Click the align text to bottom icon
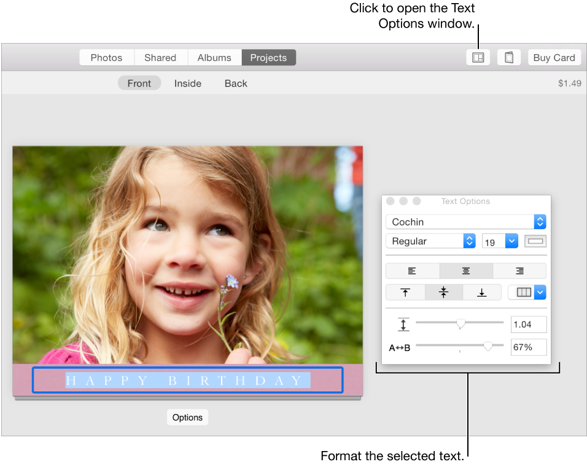Viewport: 587px width, 467px height. 481,292
